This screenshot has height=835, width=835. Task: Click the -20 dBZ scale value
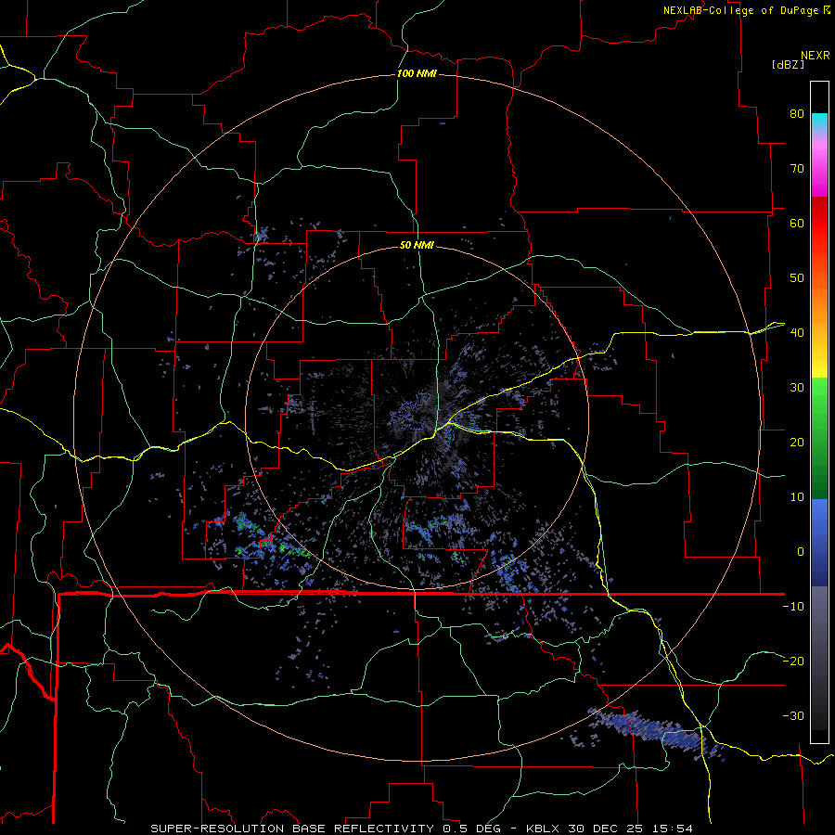coord(793,662)
